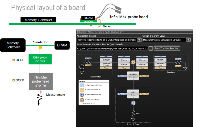
Task: Click orange S Param File label right of Interposer
Action: pos(144,76)
